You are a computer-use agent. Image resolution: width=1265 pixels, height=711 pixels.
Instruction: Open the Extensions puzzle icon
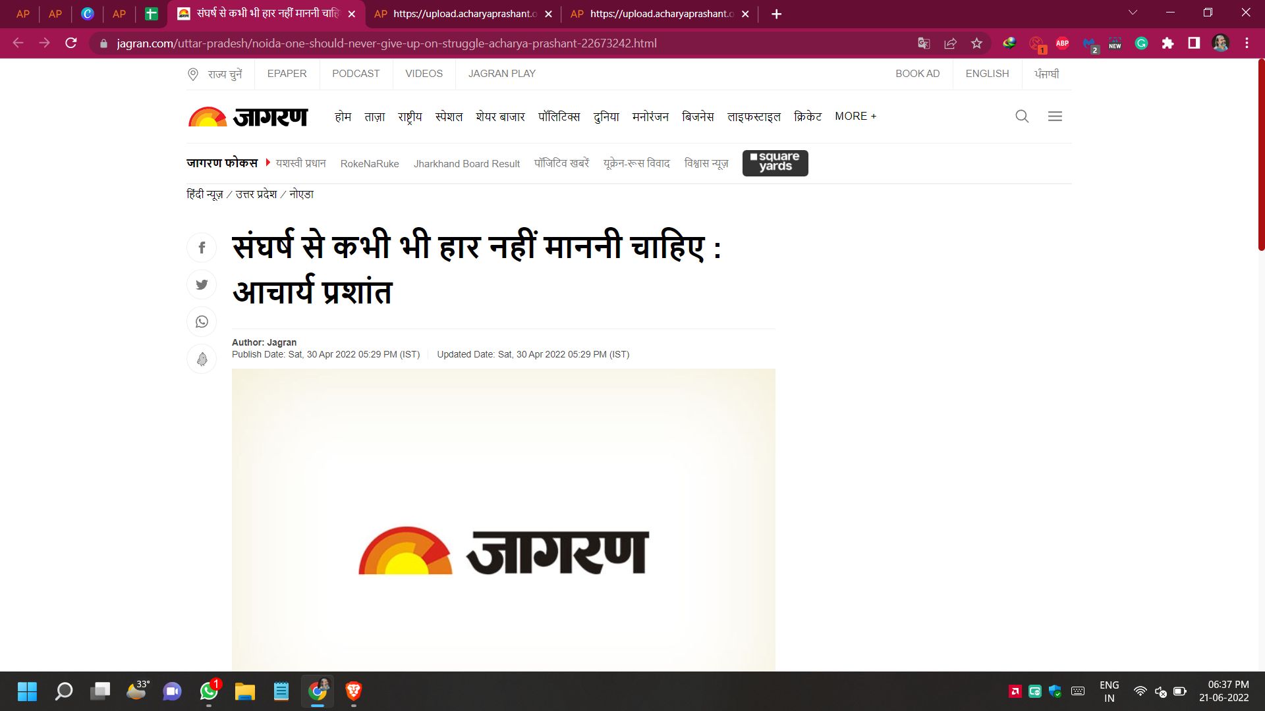[x=1167, y=43]
